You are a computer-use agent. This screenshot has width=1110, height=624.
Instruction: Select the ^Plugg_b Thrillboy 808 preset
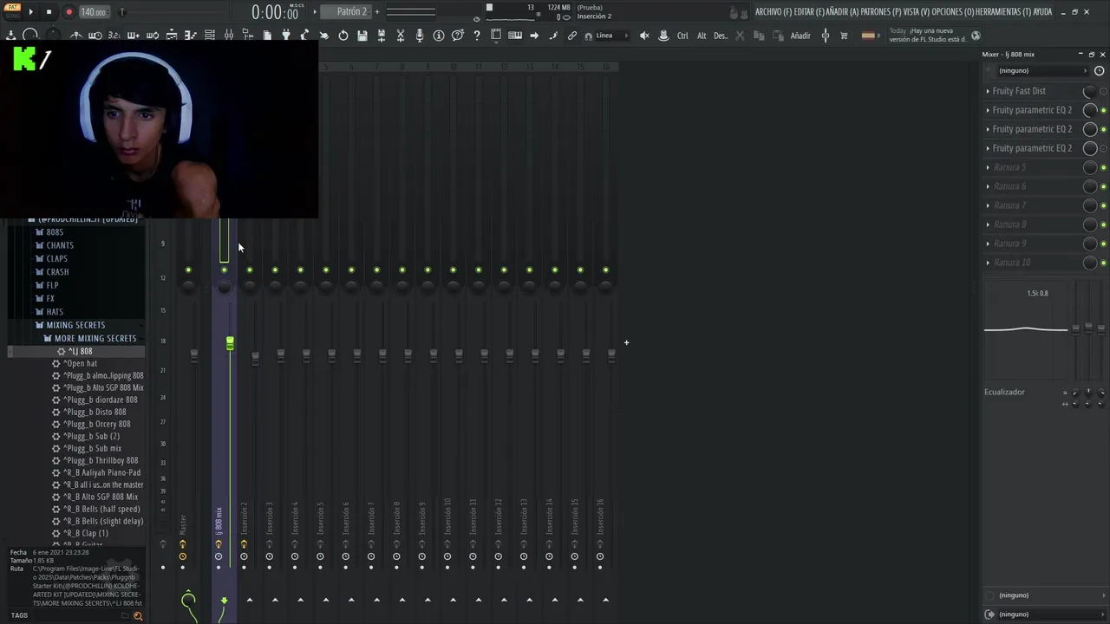(x=101, y=460)
